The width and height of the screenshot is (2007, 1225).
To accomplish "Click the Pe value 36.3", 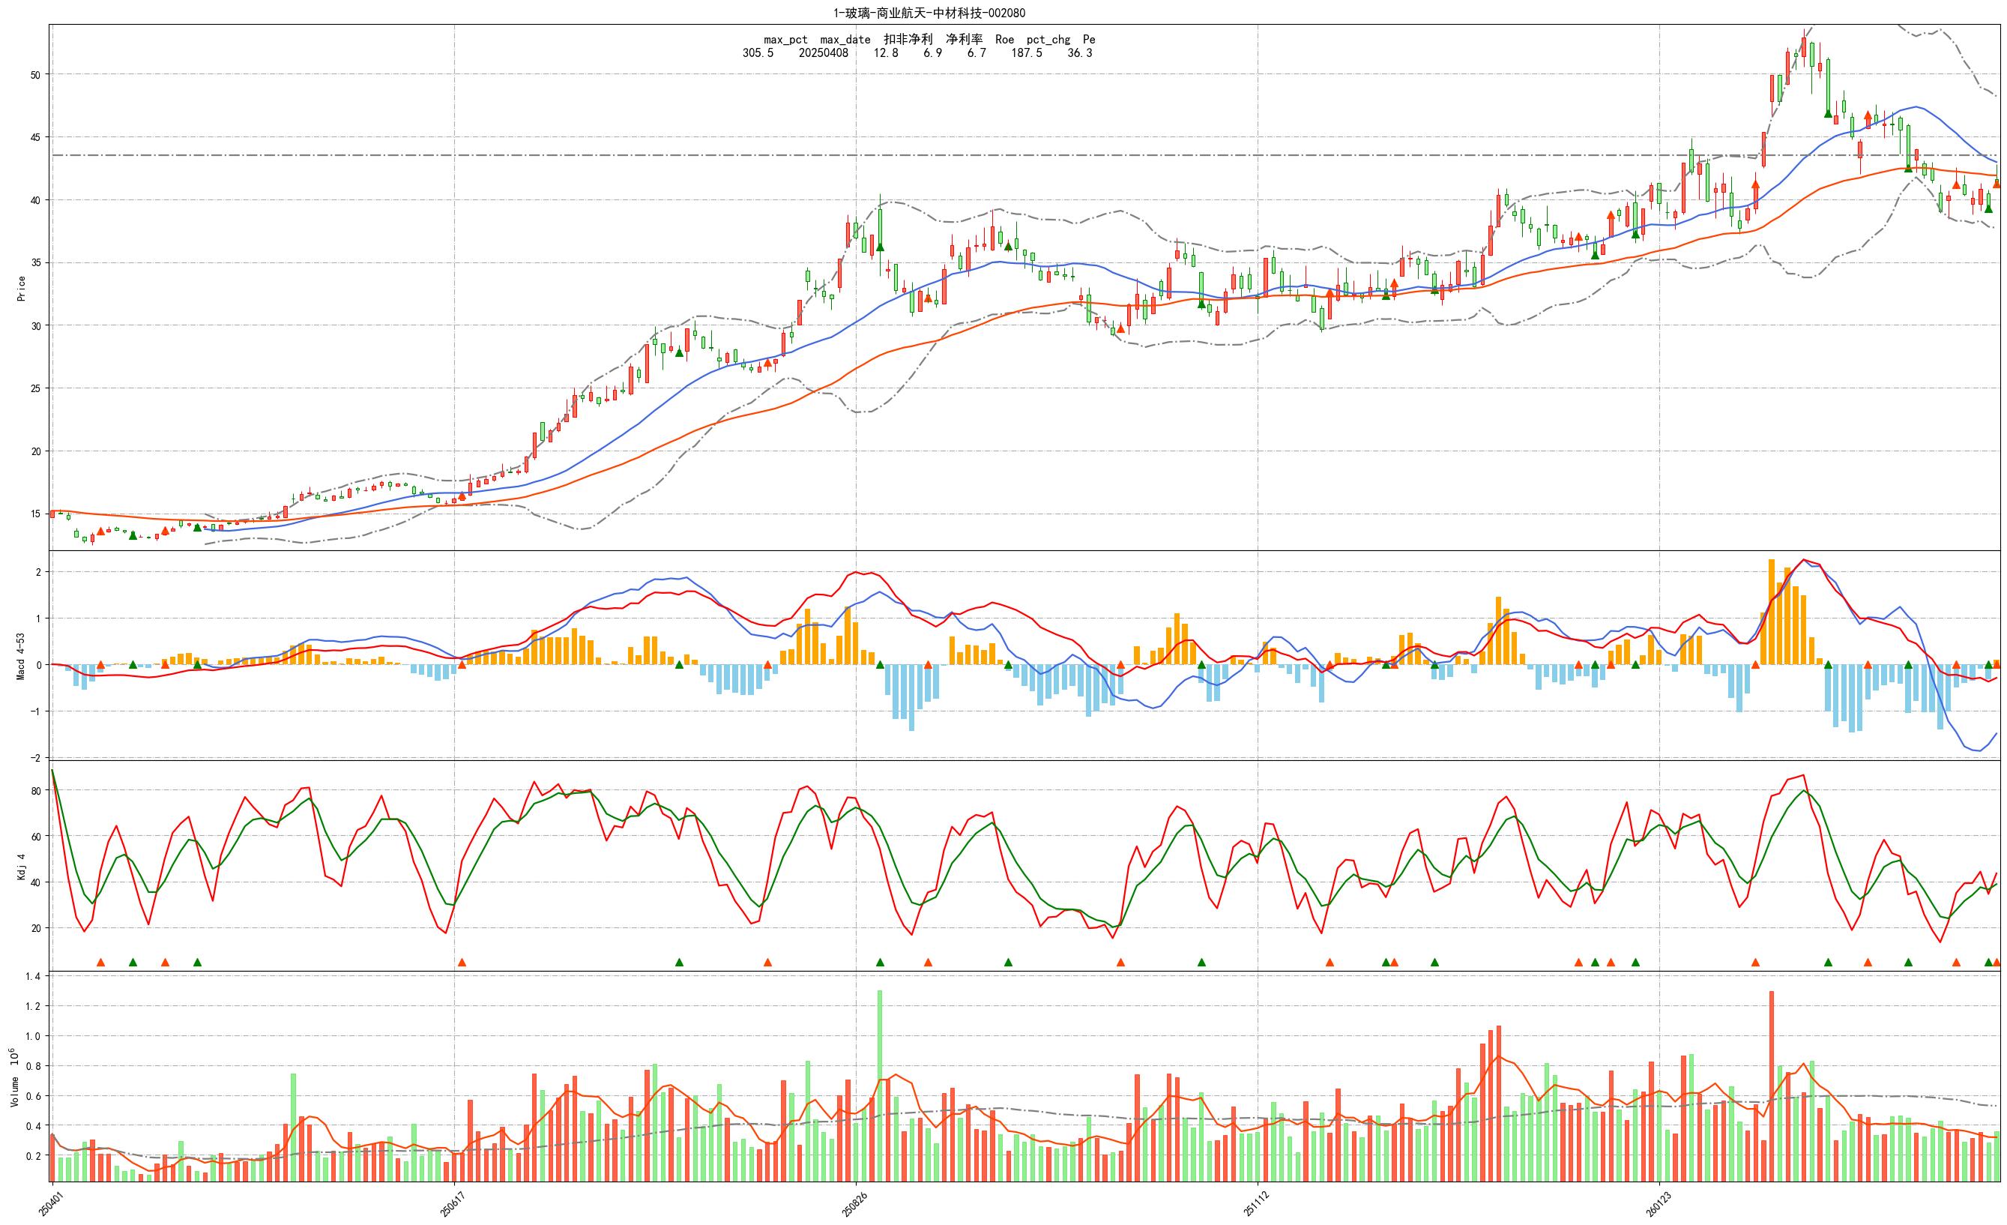I will click(1079, 53).
